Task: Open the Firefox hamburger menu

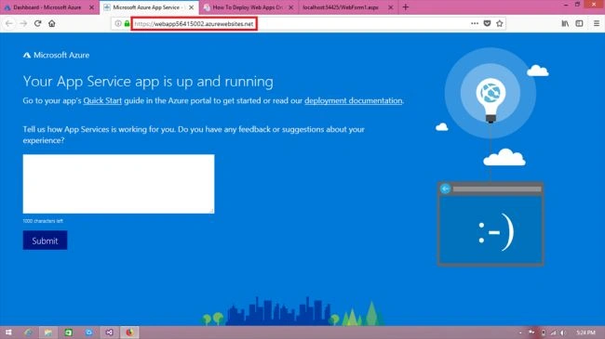Action: pyautogui.click(x=596, y=23)
